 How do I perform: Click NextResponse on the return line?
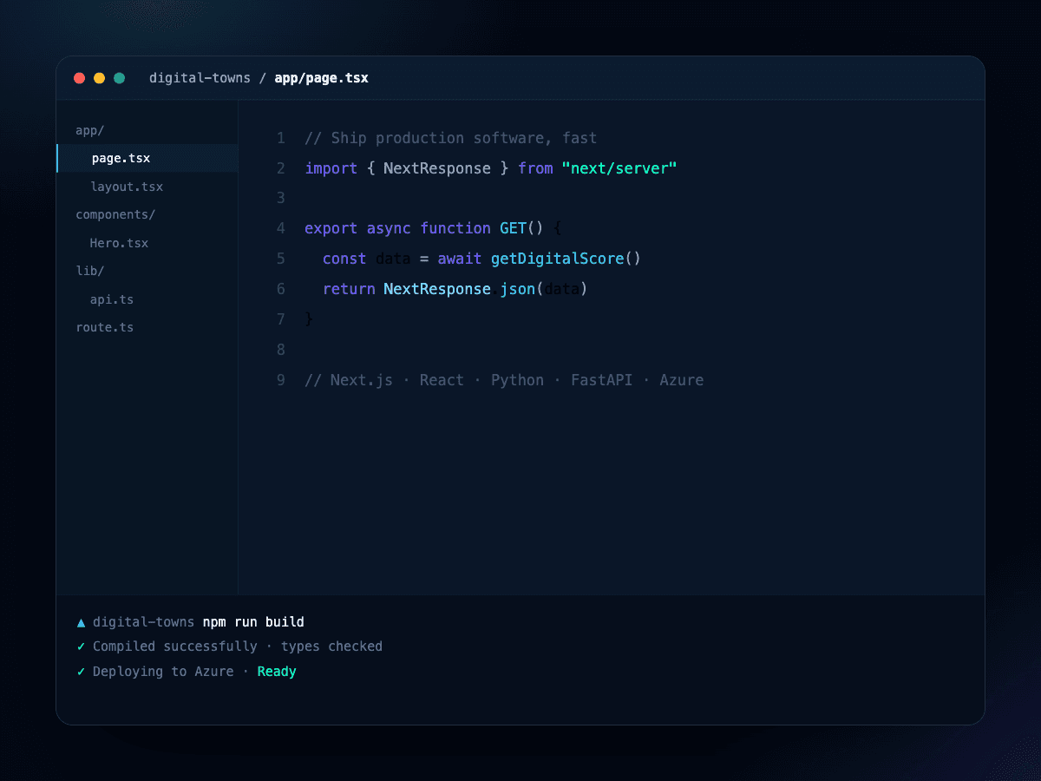(437, 289)
